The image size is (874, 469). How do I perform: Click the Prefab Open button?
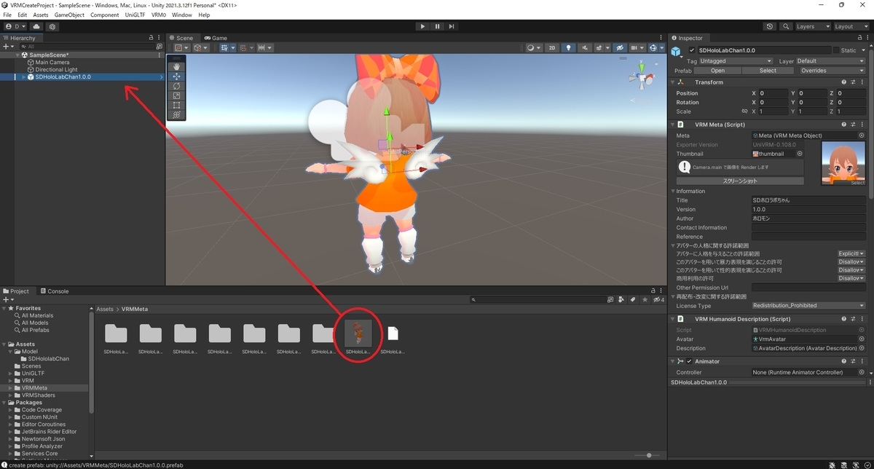717,71
